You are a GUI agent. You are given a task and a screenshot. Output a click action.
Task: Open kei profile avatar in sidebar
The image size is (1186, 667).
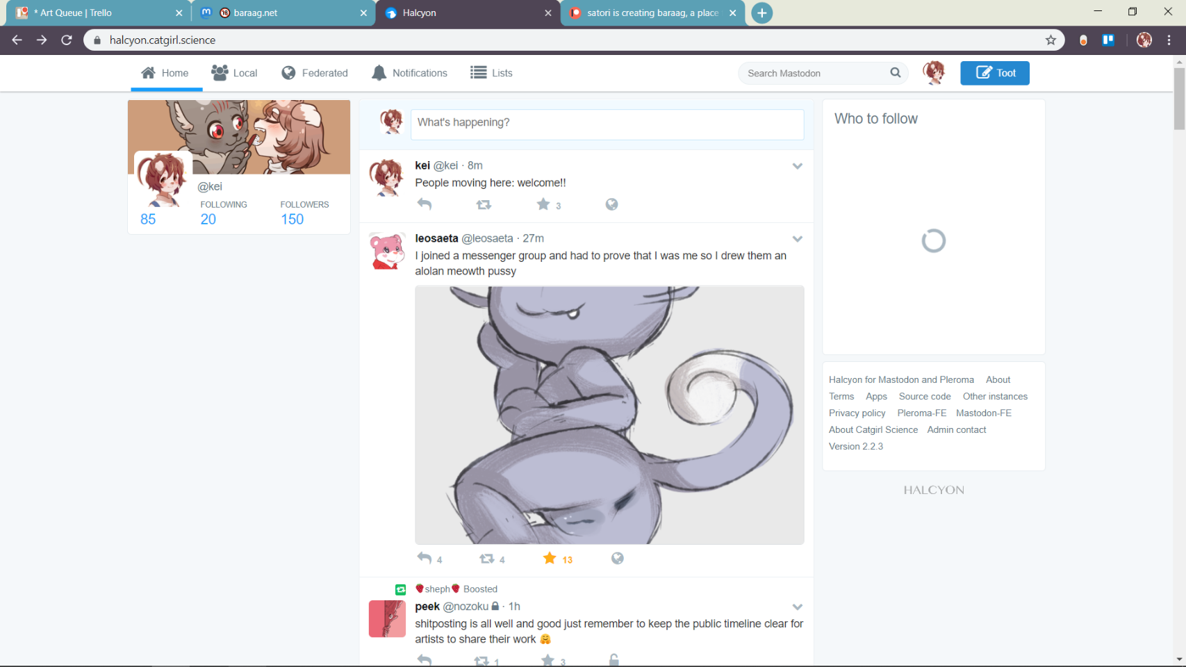[163, 180]
